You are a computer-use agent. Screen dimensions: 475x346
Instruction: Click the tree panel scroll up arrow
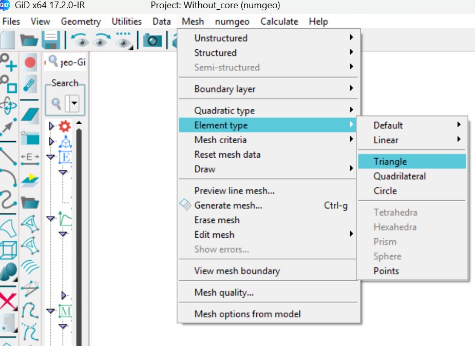(x=79, y=123)
